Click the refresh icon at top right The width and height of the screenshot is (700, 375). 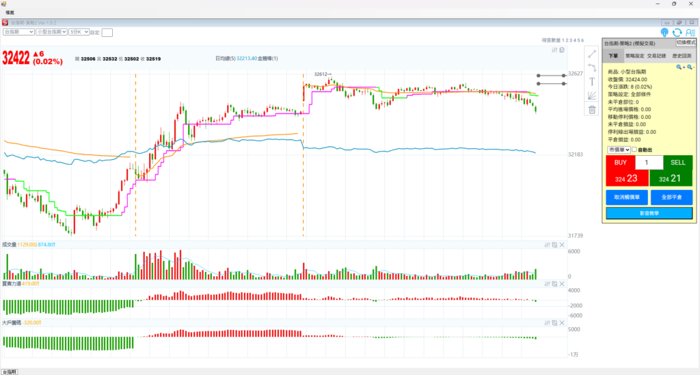point(677,32)
